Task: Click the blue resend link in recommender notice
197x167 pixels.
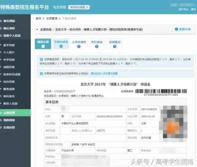Action: [104, 73]
